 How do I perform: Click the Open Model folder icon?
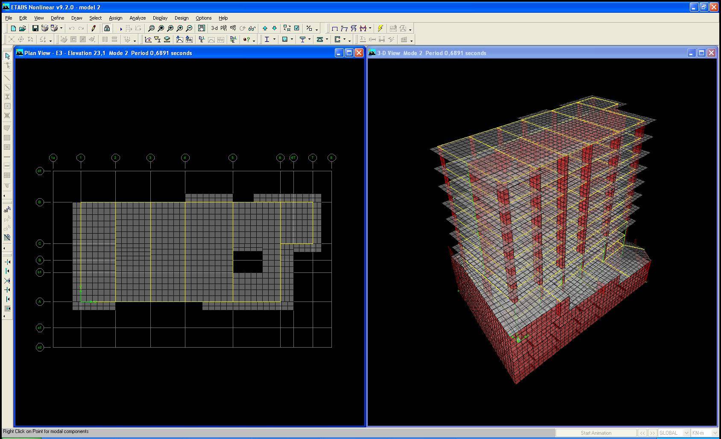[23, 29]
